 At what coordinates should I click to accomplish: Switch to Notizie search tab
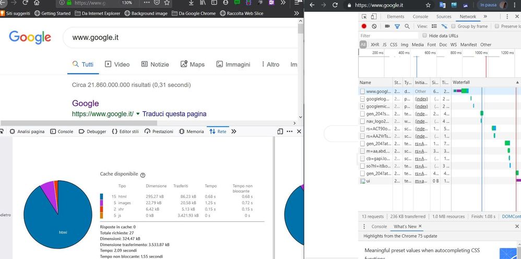tap(155, 65)
